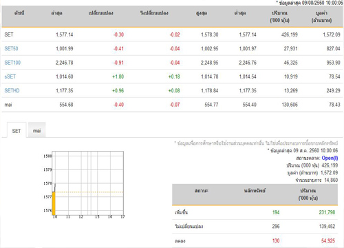Switch to the mai chart tab

point(36,131)
